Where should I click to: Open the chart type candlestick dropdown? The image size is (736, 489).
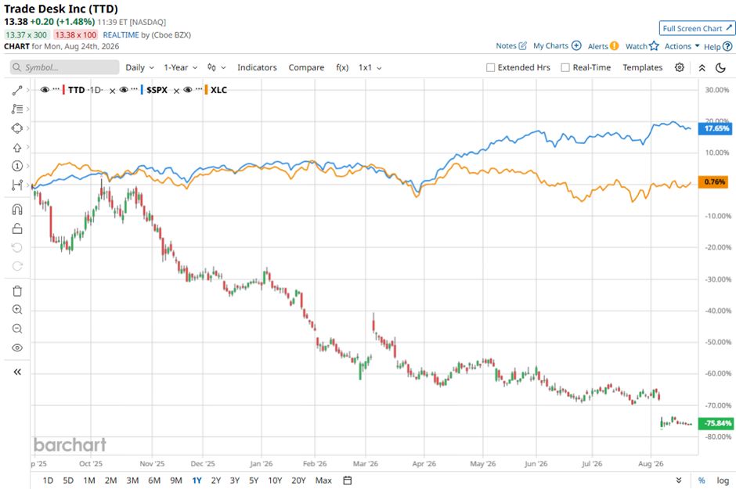pos(216,67)
